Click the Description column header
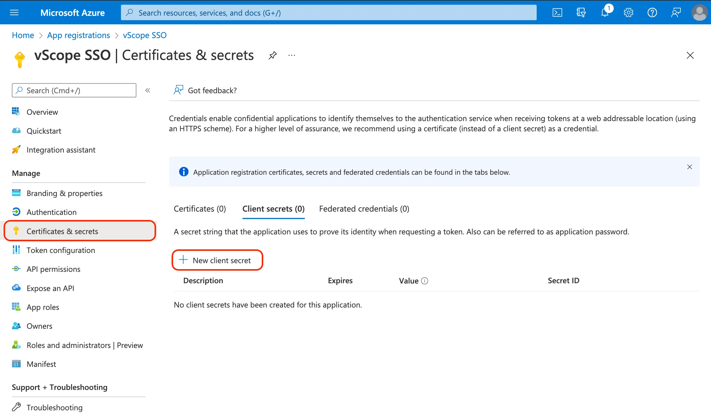Screen dimensions: 711x416 coord(203,281)
